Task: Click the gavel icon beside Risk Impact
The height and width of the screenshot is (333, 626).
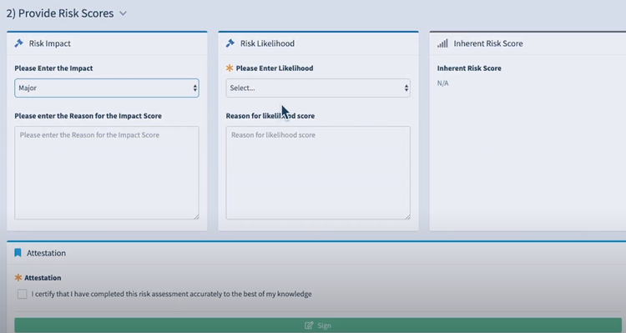Action: (x=18, y=43)
